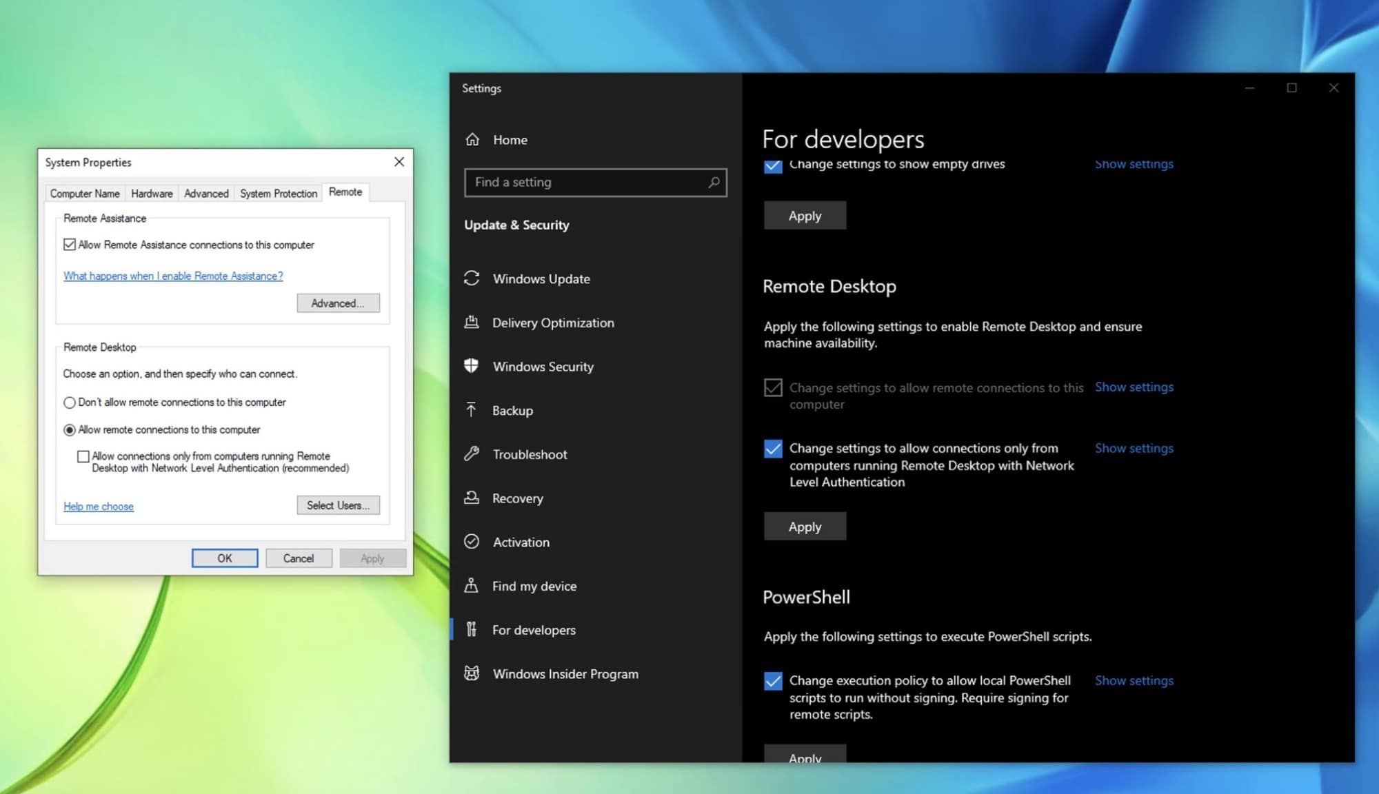Close the System Properties dialog
1379x794 pixels.
coord(399,162)
